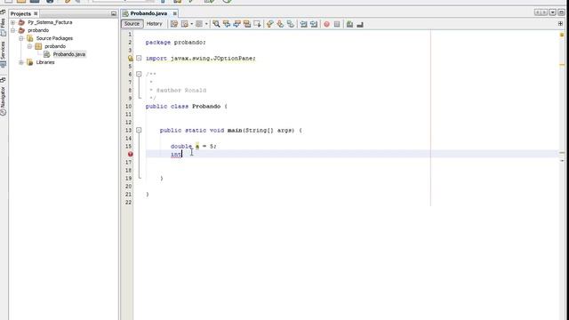Click 'package probando;' text on line 2
The width and height of the screenshot is (569, 320).
click(x=176, y=42)
